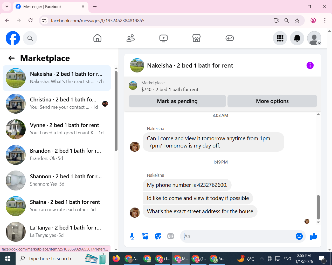The image size is (332, 265).
Task: Click message 'Can I come and view it tomorrow'
Action: (213, 142)
